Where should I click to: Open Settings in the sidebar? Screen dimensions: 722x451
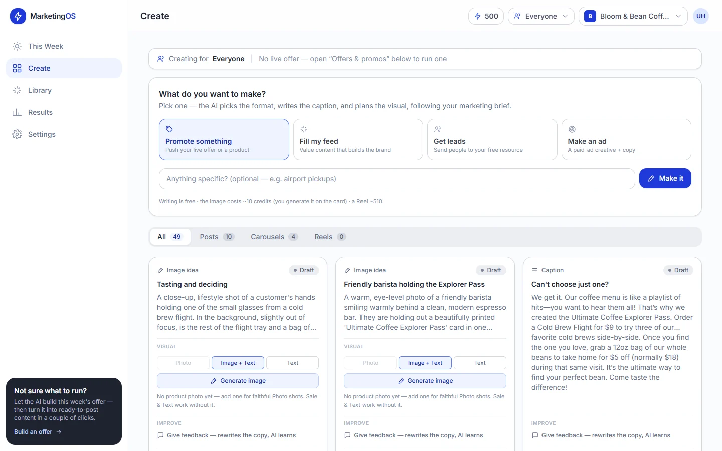pyautogui.click(x=64, y=134)
